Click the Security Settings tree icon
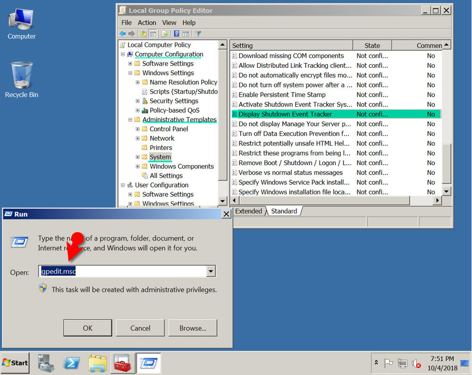Image resolution: width=472 pixels, height=375 pixels. 145,101
